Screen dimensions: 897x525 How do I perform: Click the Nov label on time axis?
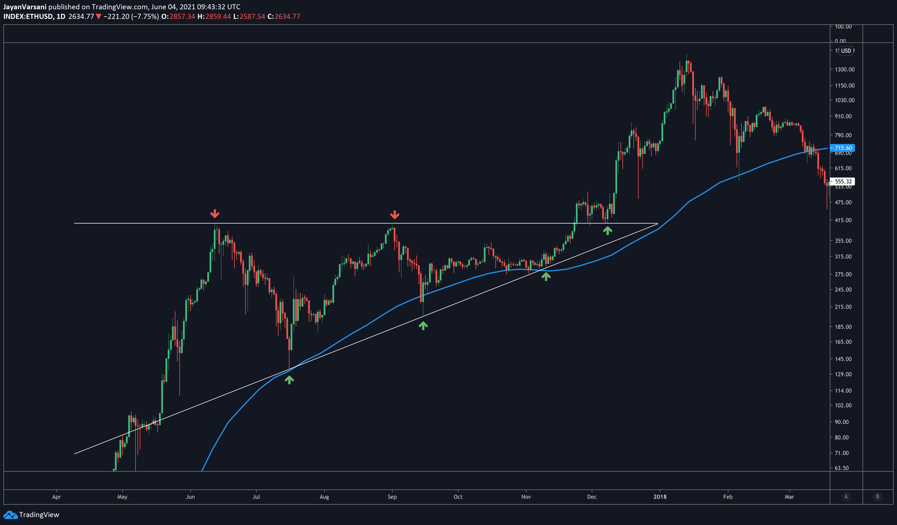526,497
